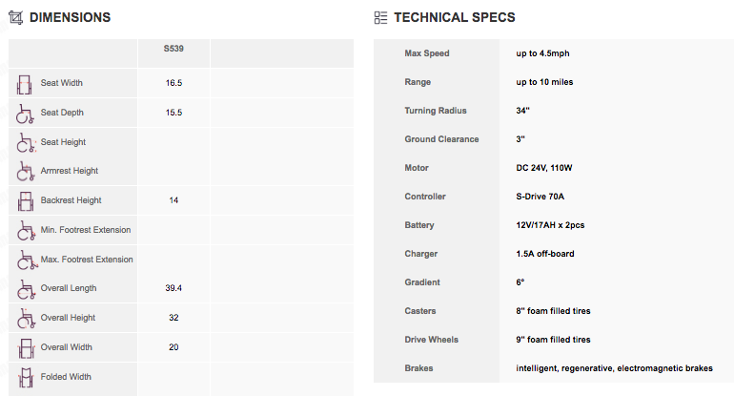Click the Folded Width icon

click(26, 377)
